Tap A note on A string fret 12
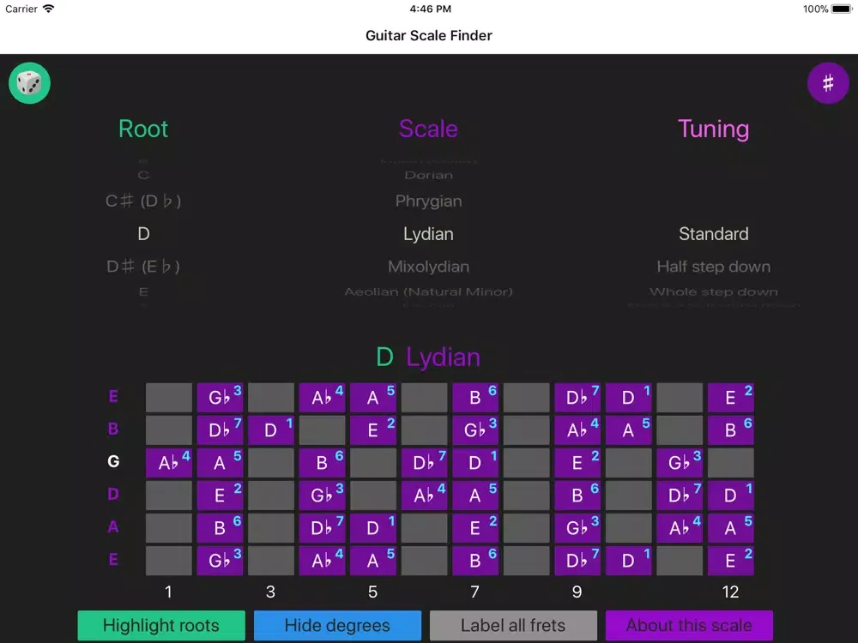Screen dimensions: 858x643 coord(731,528)
